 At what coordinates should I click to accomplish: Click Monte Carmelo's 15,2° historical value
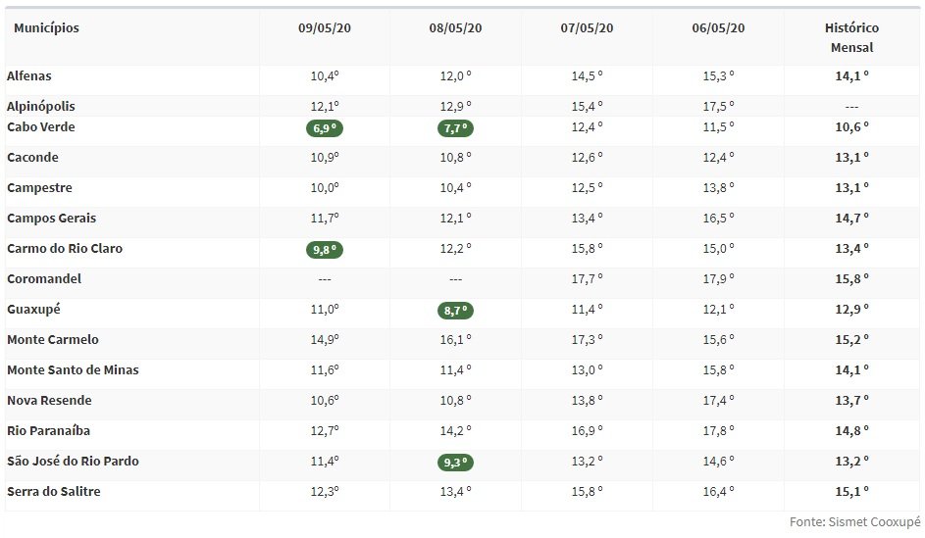[851, 340]
